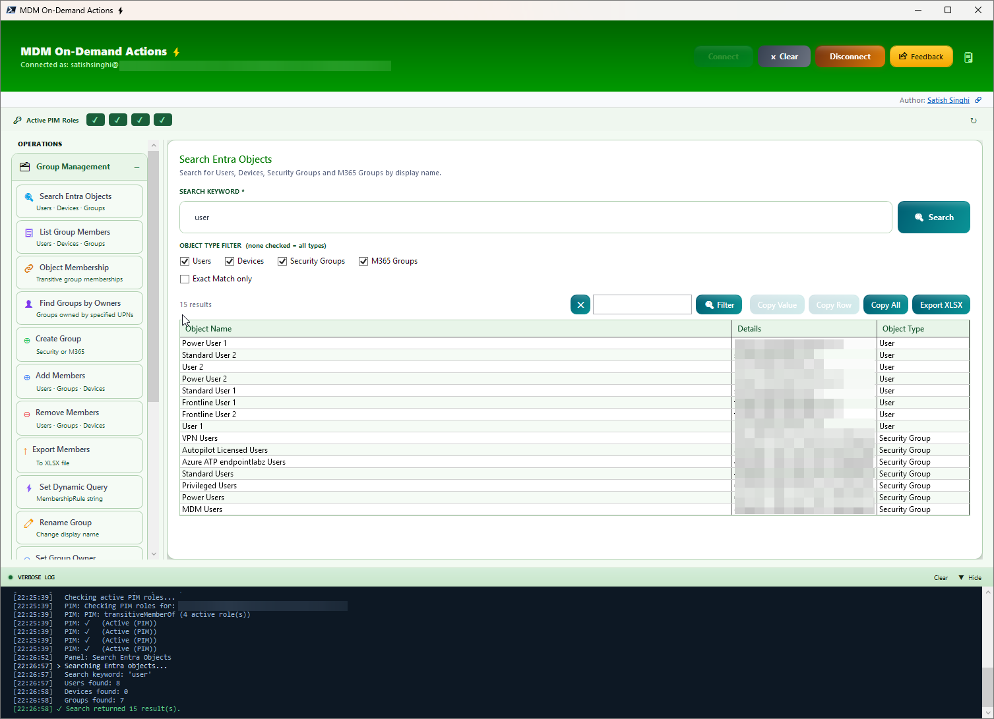Click the refresh icon near Active PIM Roles

pyautogui.click(x=974, y=120)
